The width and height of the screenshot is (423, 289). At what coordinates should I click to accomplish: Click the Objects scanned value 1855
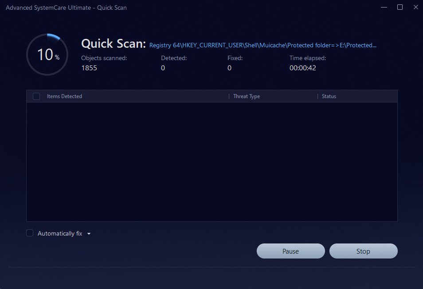[x=89, y=68]
